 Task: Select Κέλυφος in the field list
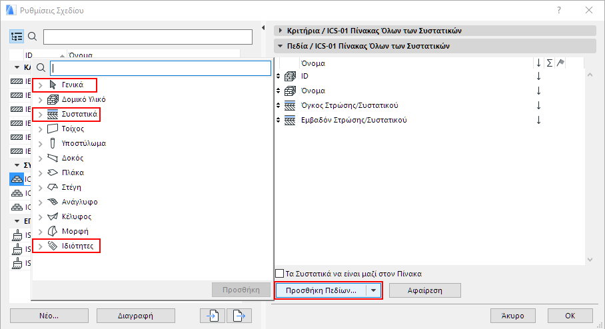(x=77, y=216)
